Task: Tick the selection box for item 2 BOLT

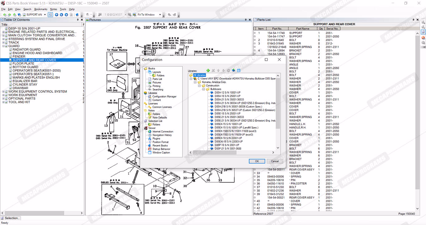Action: (x=254, y=40)
